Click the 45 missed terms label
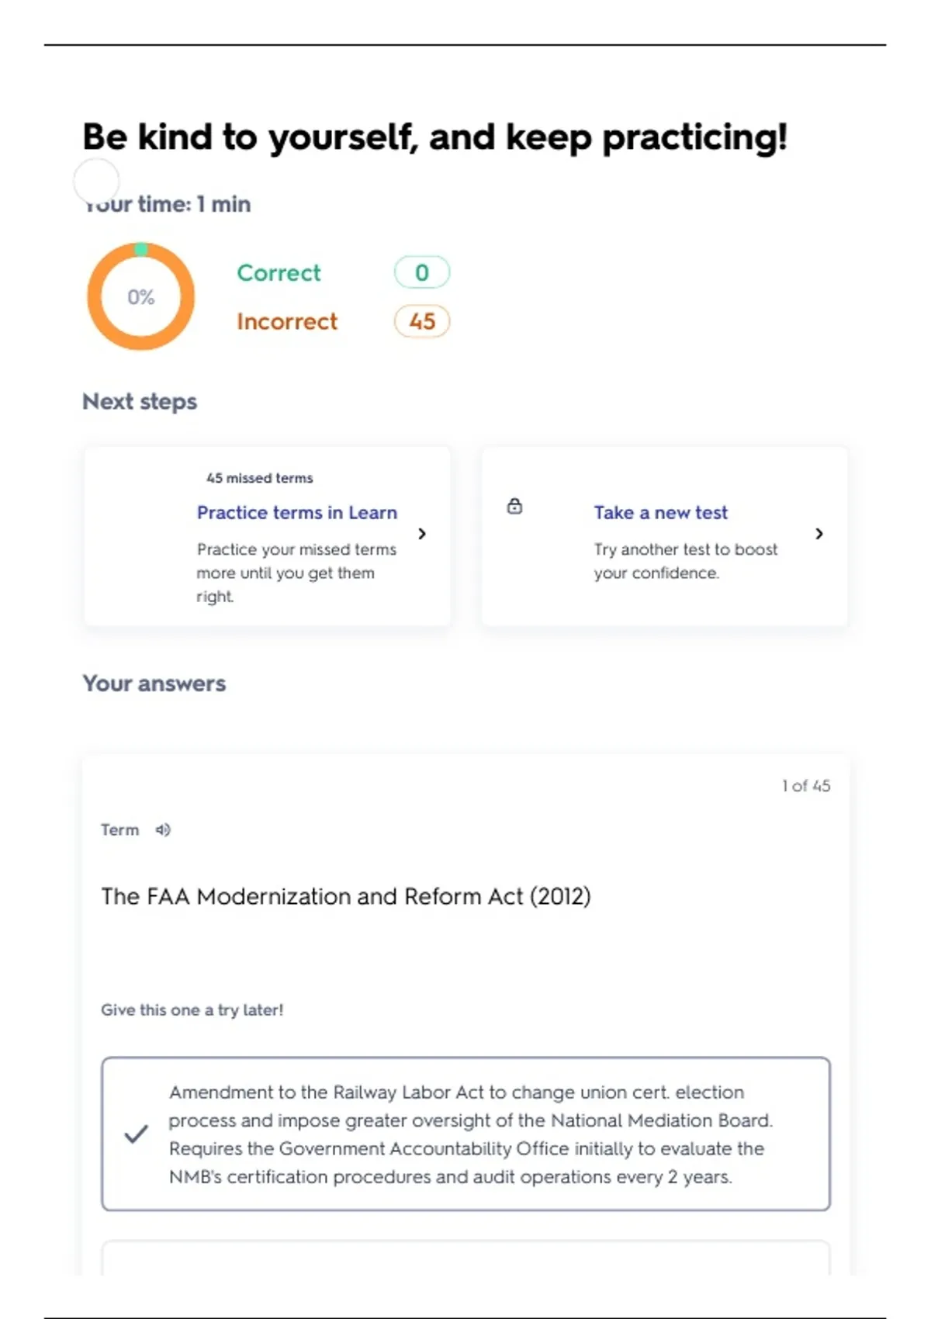This screenshot has width=931, height=1319. (260, 478)
